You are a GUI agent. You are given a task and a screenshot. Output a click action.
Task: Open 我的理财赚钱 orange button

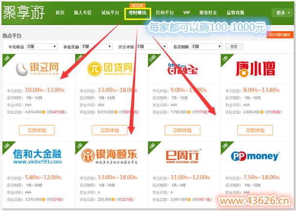point(280,35)
